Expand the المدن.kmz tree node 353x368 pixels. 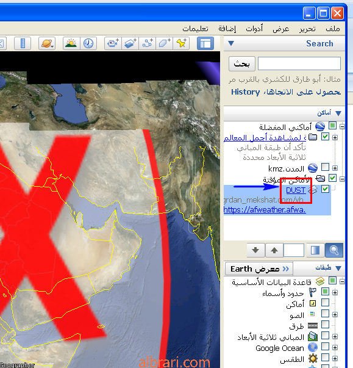(x=335, y=168)
